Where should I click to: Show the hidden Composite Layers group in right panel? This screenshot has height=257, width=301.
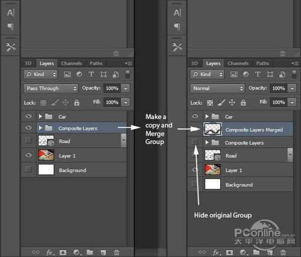coord(195,142)
